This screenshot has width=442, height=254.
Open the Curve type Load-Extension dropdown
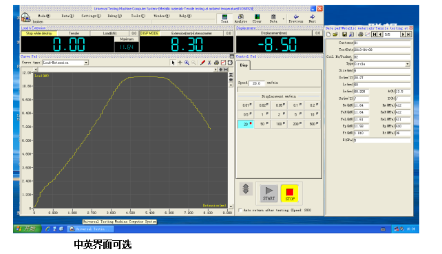(86, 63)
